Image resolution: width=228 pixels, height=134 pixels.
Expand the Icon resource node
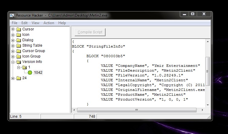click(x=13, y=35)
